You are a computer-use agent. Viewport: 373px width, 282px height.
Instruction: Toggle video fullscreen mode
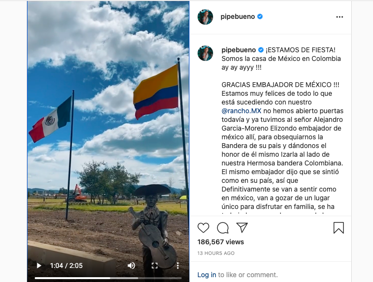click(155, 266)
